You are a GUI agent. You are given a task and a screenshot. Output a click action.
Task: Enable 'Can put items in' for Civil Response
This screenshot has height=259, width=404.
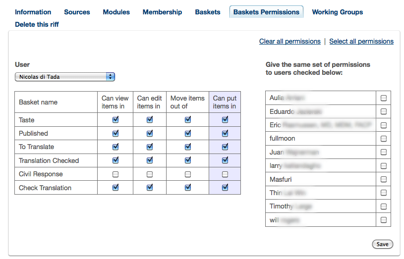225,174
